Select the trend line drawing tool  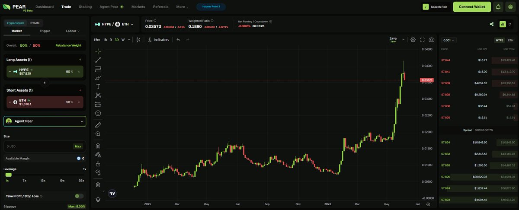click(98, 60)
